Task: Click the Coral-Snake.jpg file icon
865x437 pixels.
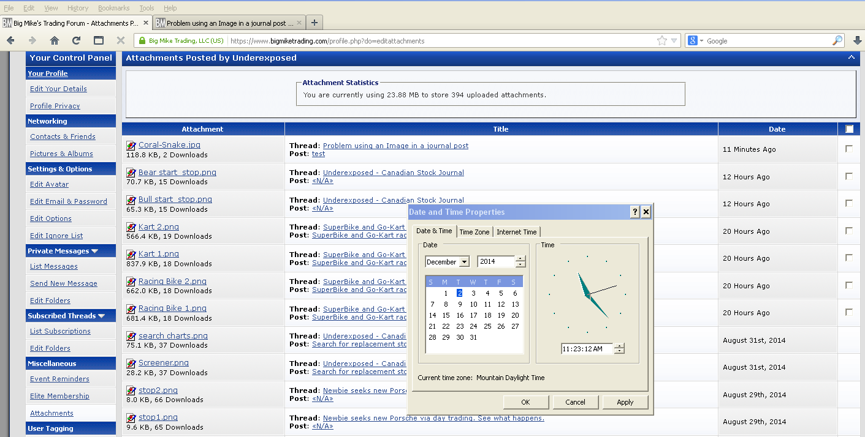Action: point(131,146)
